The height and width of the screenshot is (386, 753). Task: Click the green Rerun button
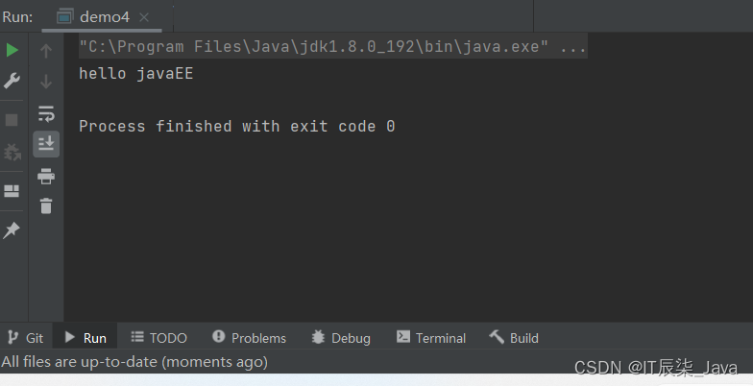click(x=12, y=50)
